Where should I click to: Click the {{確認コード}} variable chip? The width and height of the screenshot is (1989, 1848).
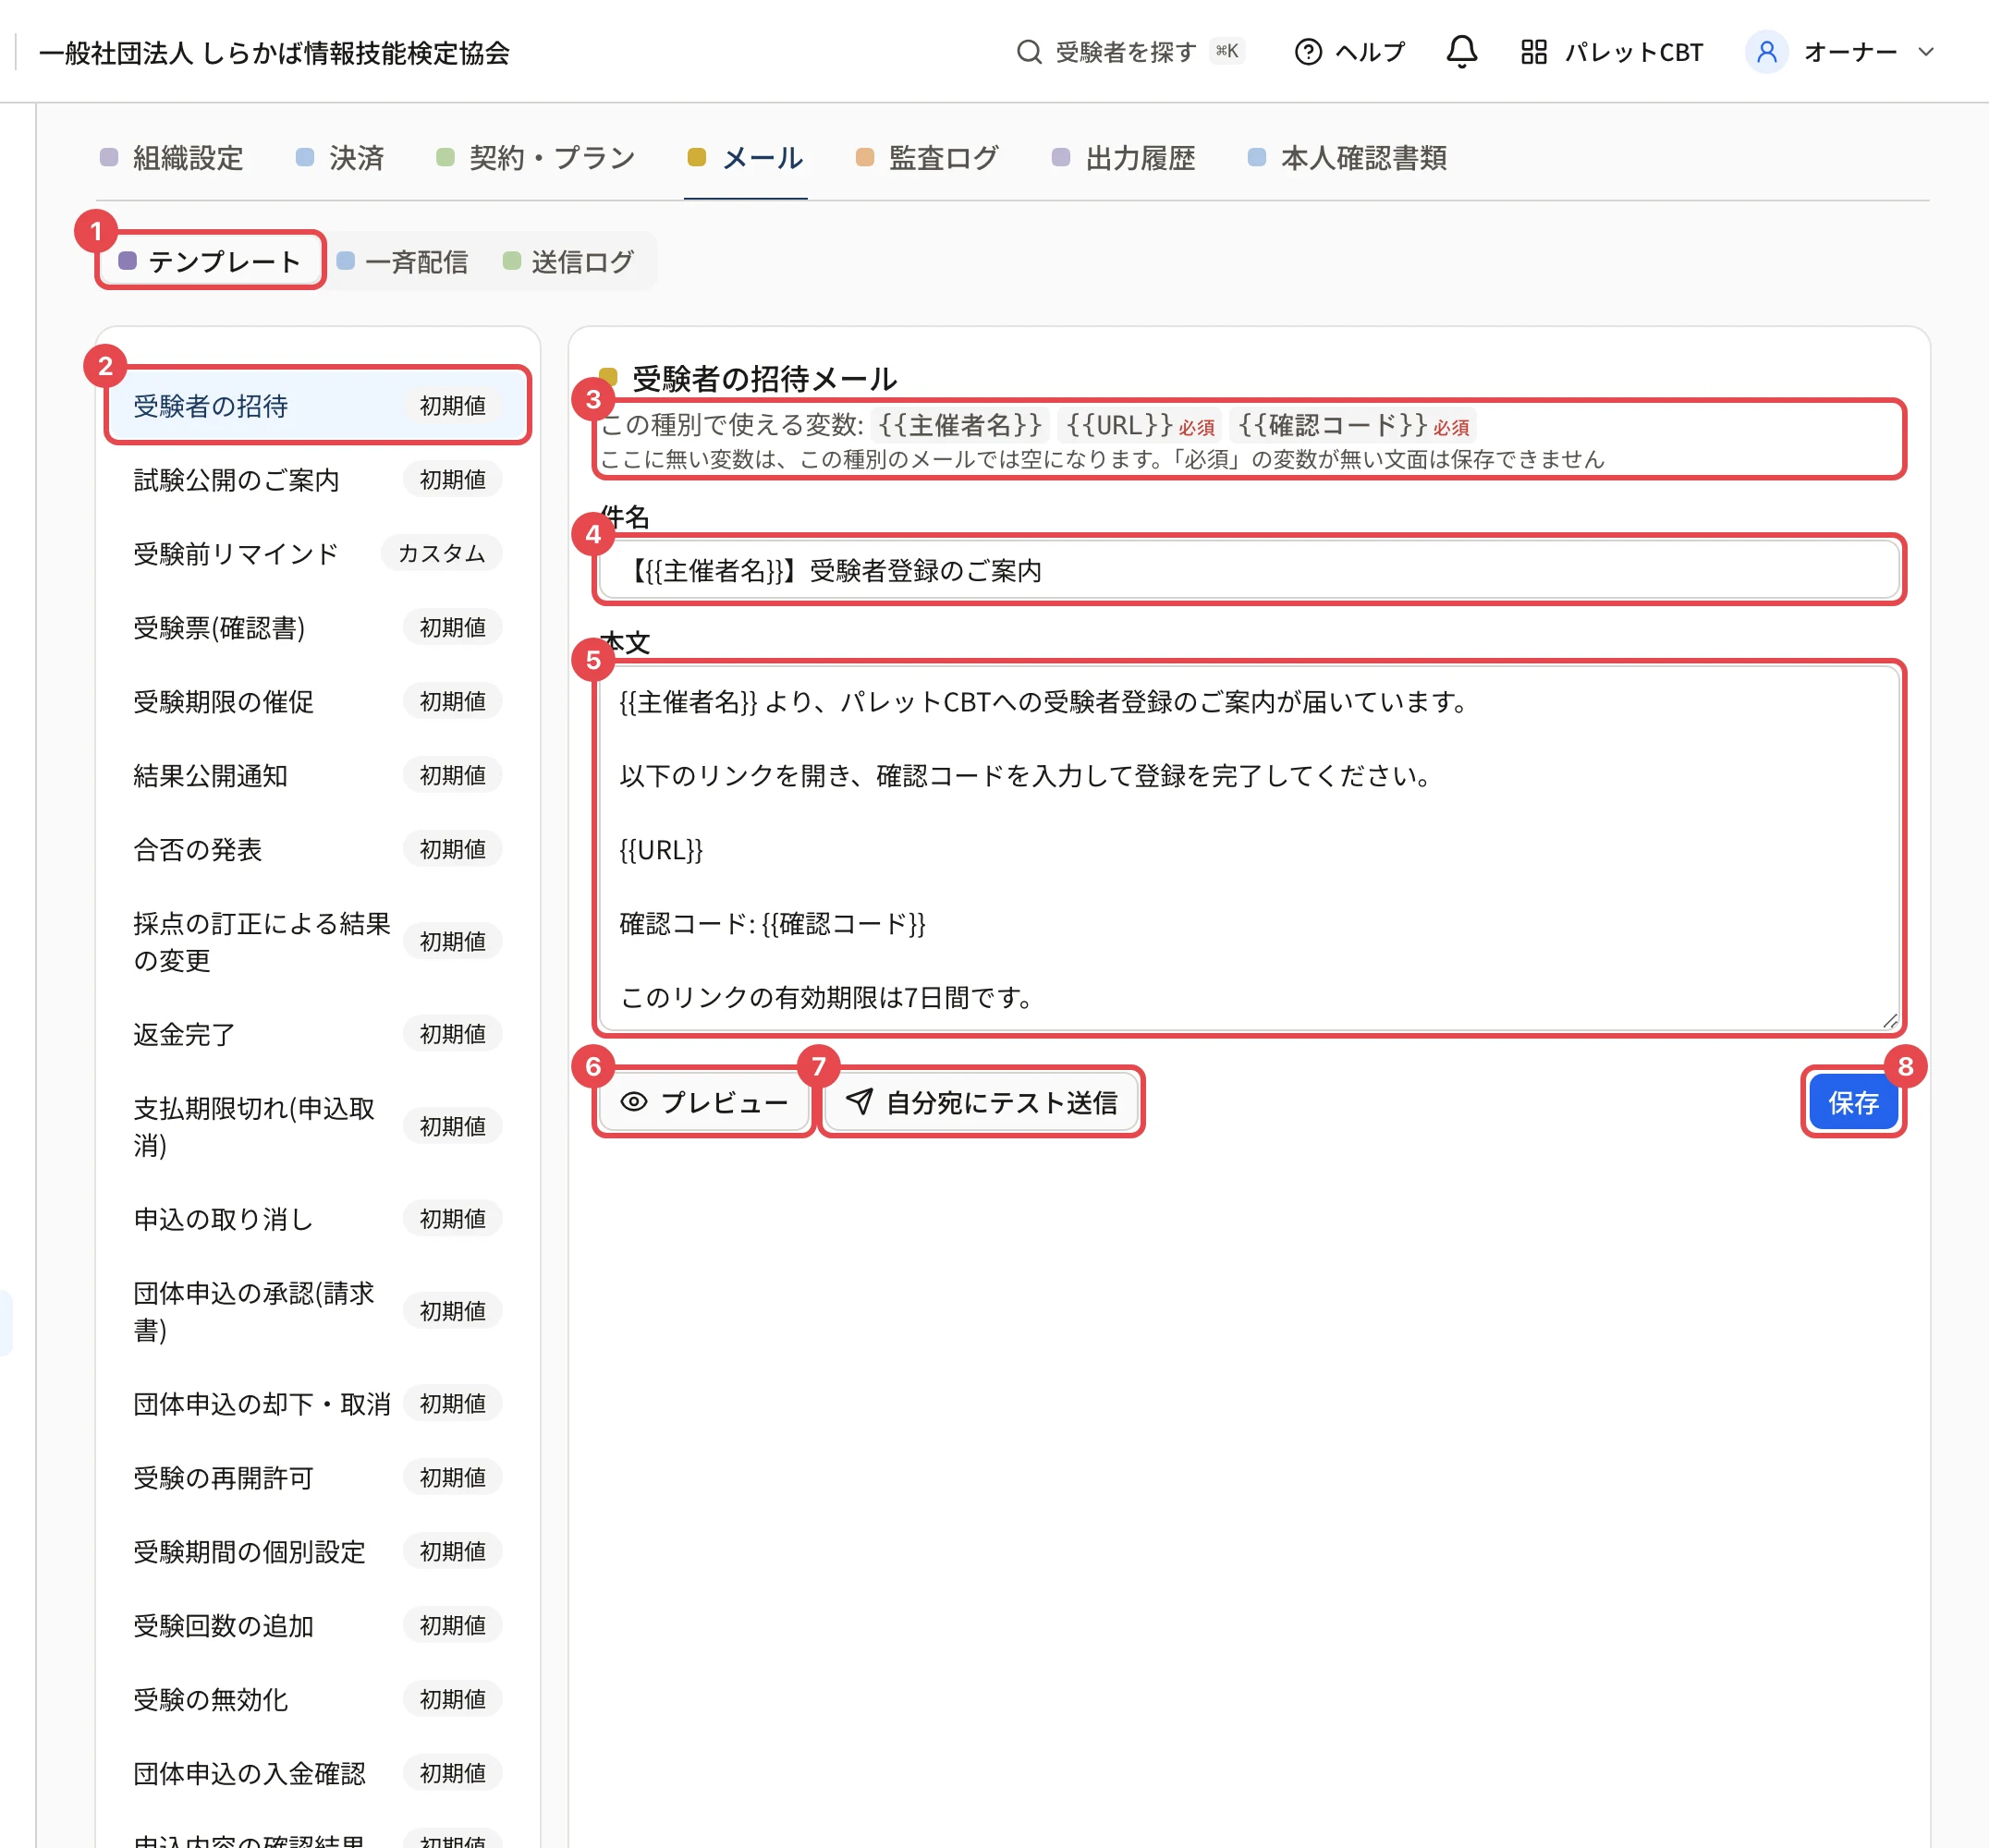1353,425
